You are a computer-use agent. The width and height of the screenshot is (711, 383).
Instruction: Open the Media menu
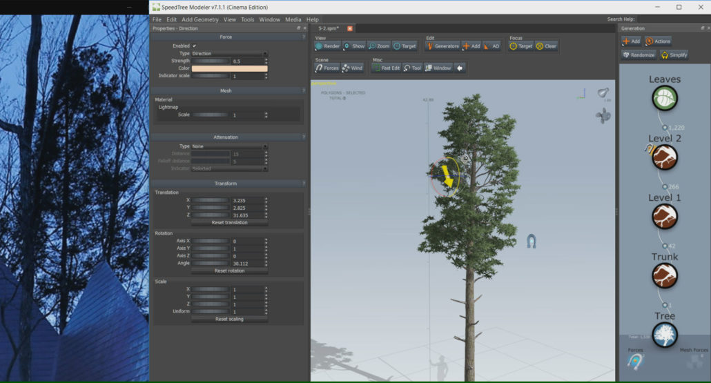[x=293, y=19]
